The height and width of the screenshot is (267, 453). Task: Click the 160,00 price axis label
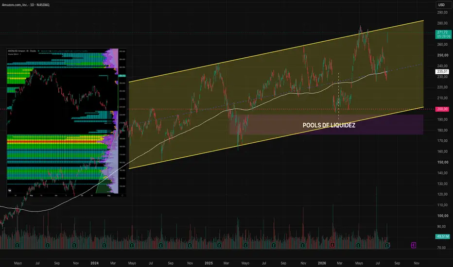[442, 151]
